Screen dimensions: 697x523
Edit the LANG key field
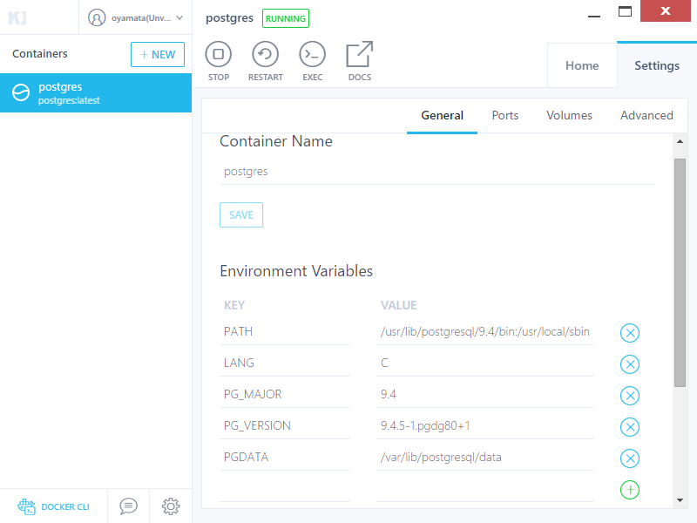coord(285,363)
